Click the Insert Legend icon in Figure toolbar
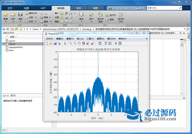The image size is (192, 134). coord(110,43)
